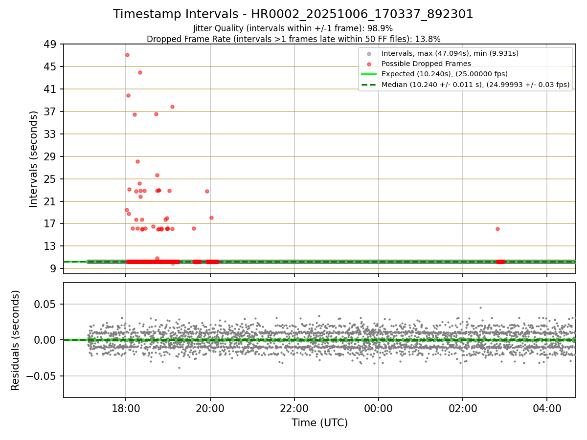
Task: Click the highest residual point after 02:00
Action: (480, 308)
